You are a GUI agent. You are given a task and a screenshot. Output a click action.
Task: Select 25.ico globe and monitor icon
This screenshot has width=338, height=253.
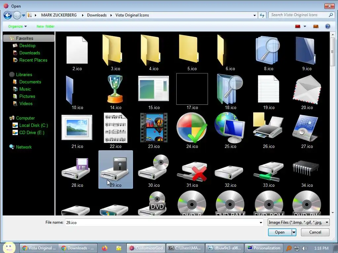[230, 128]
